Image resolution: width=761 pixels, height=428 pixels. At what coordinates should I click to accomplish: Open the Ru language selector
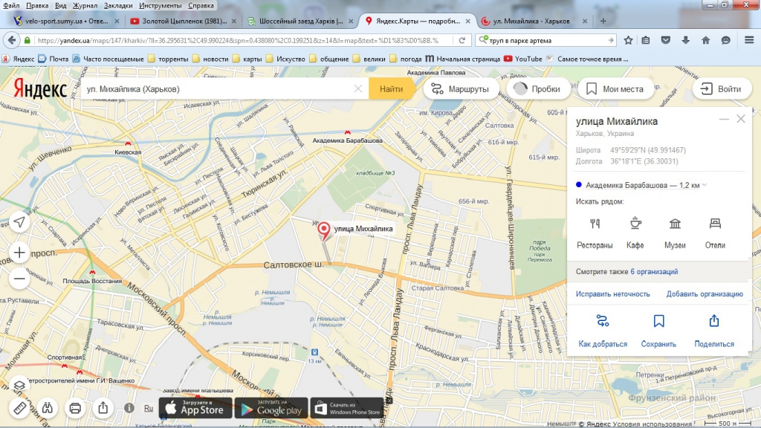coord(149,408)
